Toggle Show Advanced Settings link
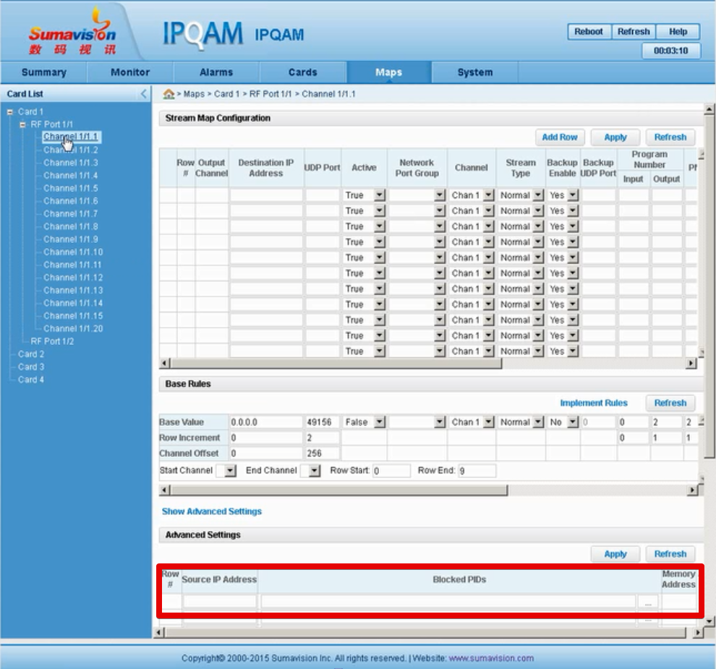 [211, 511]
